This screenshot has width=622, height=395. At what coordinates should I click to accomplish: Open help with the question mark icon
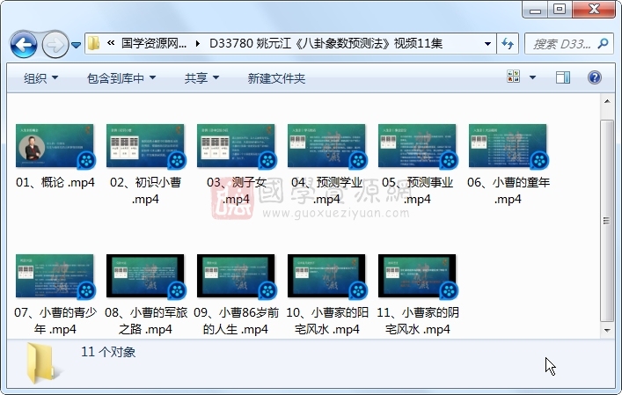point(594,77)
